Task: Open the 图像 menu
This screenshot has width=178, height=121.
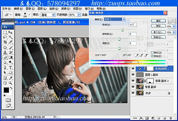Action: (30, 9)
